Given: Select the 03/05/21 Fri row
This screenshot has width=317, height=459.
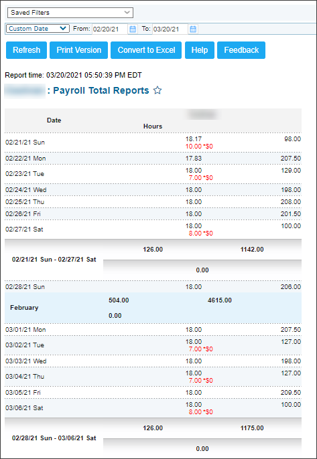Looking at the screenshot, I should click(x=153, y=393).
